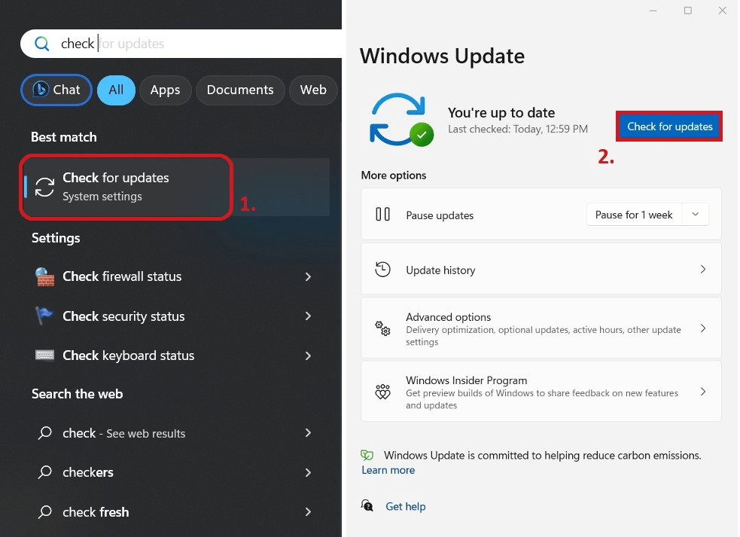The width and height of the screenshot is (740, 537).
Task: Click the Pause updates label
Action: coord(440,215)
